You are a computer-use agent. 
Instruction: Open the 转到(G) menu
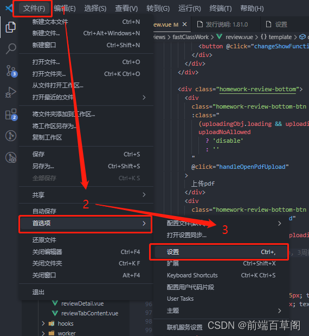coord(158,9)
